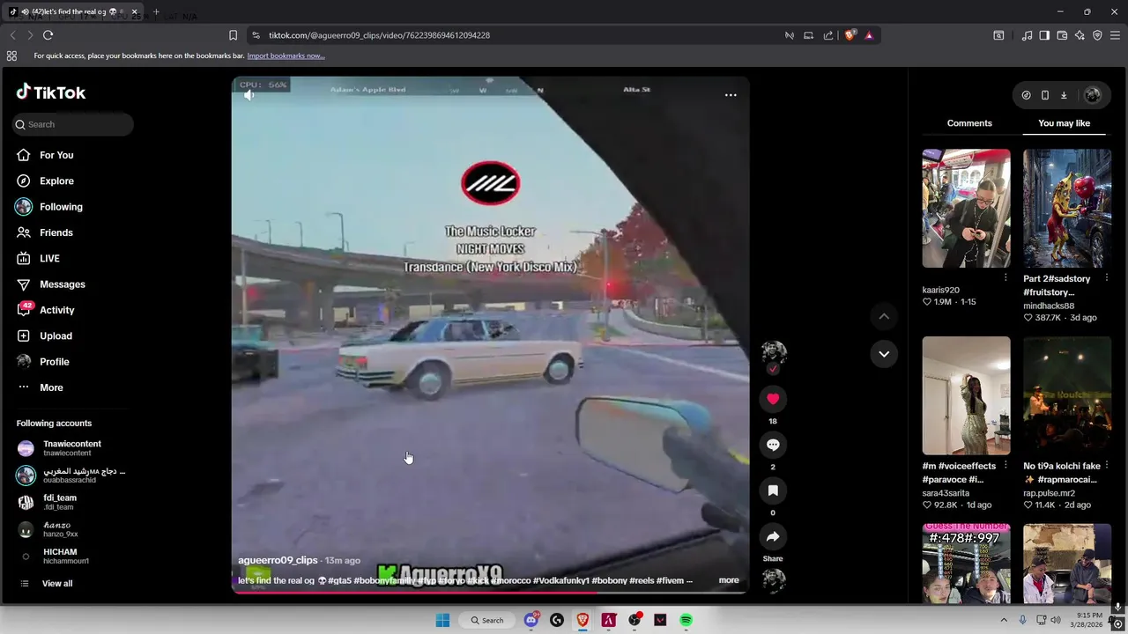1128x634 pixels.
Task: Switch to the Comments tab
Action: pos(969,123)
